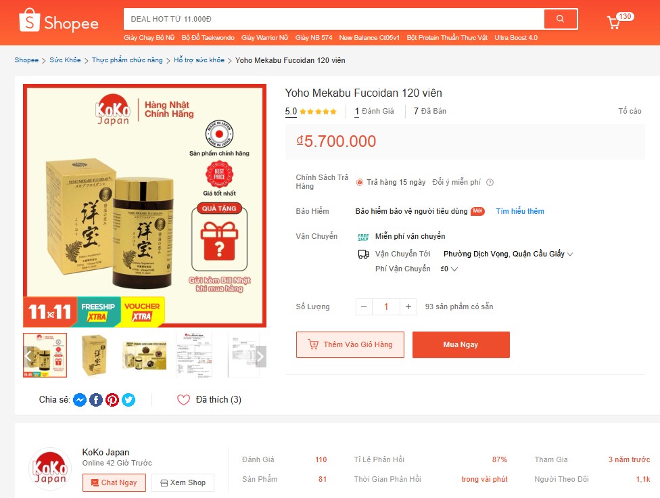Increase quantity with the plus button
Image resolution: width=660 pixels, height=498 pixels.
(408, 307)
